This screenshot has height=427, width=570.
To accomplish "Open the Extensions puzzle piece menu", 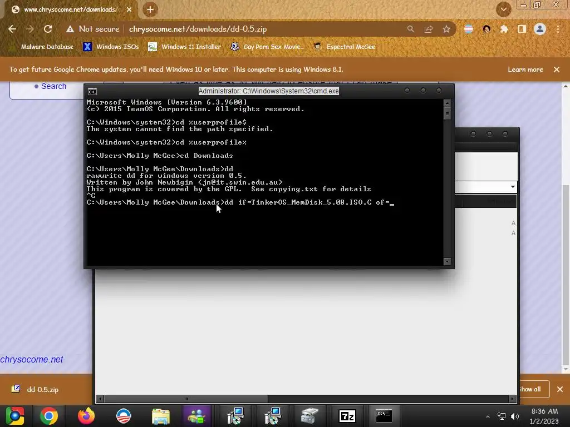I will 504,29.
